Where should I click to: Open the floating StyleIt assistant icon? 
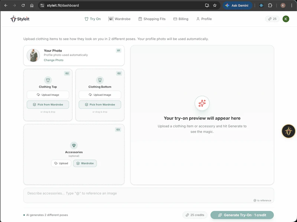[288, 131]
